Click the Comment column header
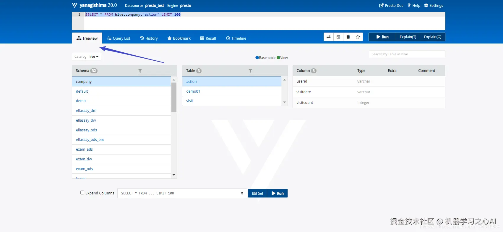Screen dimensions: 503x232 426,71
